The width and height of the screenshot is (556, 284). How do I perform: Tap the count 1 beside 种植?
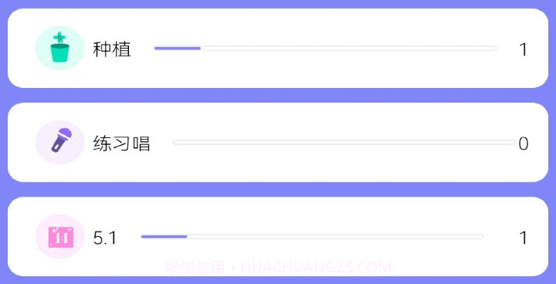click(523, 49)
